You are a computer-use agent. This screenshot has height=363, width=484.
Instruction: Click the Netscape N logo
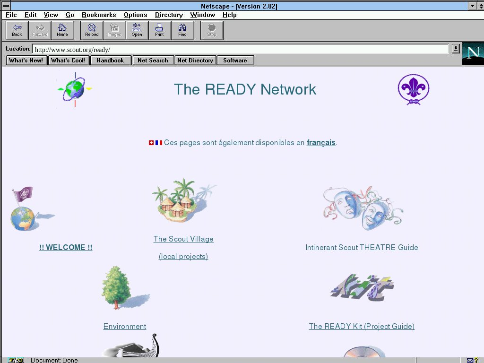pyautogui.click(x=472, y=53)
